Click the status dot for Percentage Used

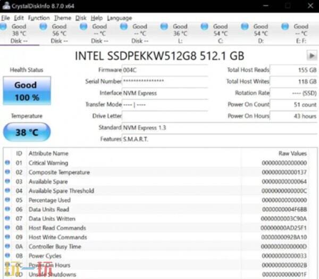7,200
